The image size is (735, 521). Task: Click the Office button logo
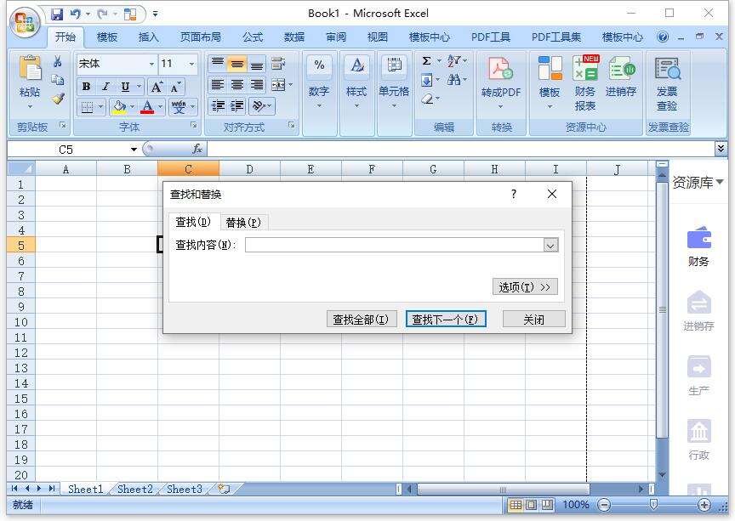(26, 21)
